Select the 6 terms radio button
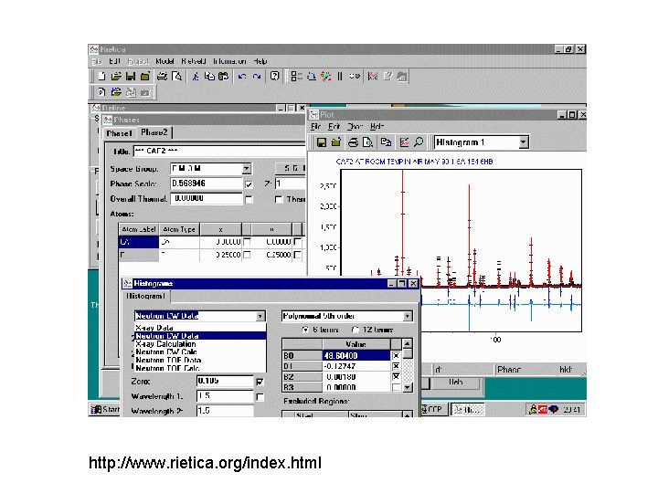 (305, 330)
